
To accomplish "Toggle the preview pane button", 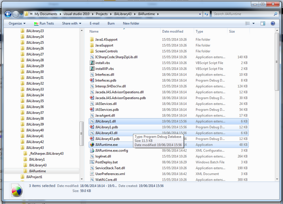I will (263, 23).
